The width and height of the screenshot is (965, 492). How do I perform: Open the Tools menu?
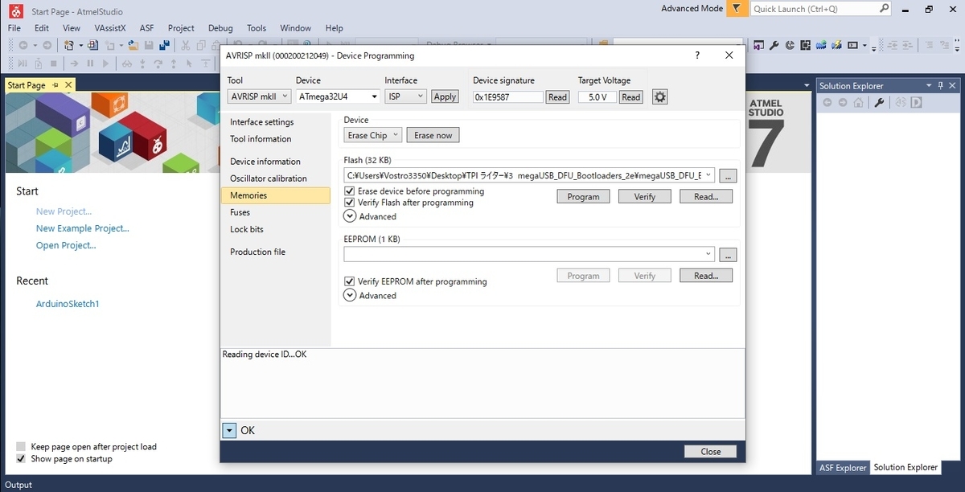coord(257,27)
